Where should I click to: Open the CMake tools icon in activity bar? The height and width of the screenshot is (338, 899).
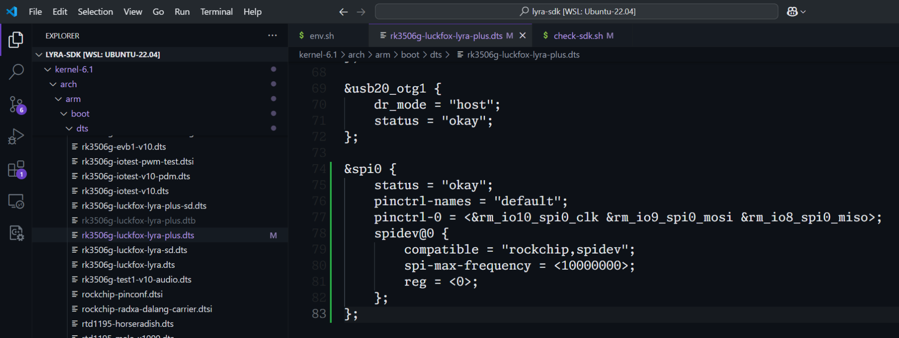pos(16,233)
